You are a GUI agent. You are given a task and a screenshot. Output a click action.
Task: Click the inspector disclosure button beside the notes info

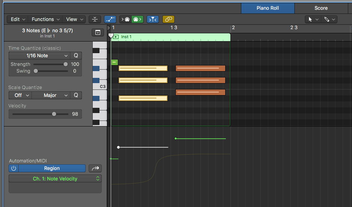(x=98, y=33)
